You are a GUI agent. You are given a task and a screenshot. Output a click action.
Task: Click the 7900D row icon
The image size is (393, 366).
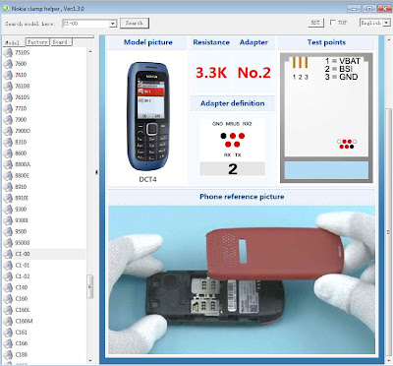pyautogui.click(x=8, y=131)
